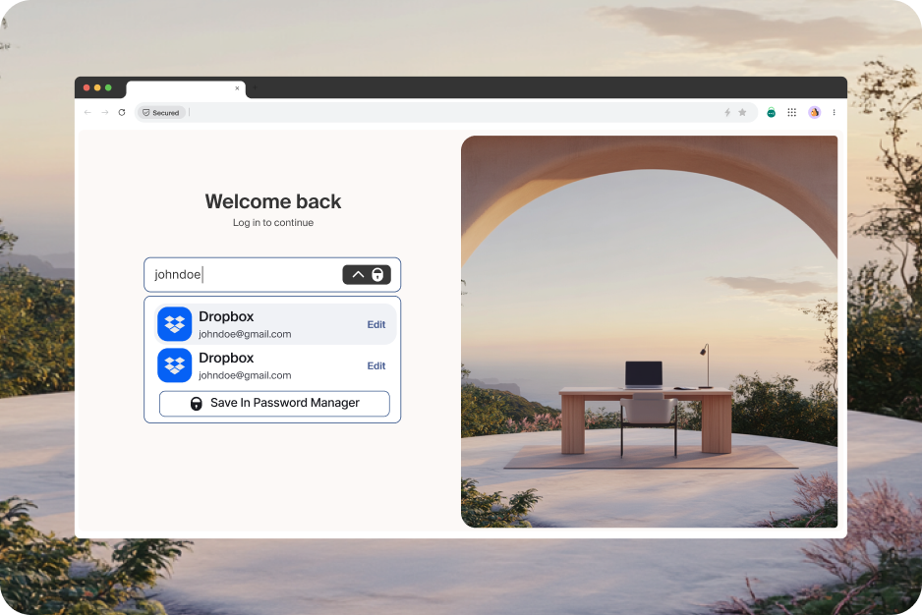Viewport: 922px width, 615px height.
Task: Collapse the suggestions with the chevron up
Action: 358,274
